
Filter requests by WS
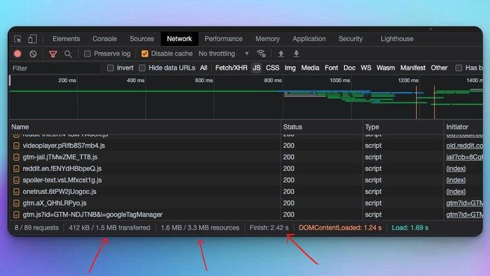[366, 68]
